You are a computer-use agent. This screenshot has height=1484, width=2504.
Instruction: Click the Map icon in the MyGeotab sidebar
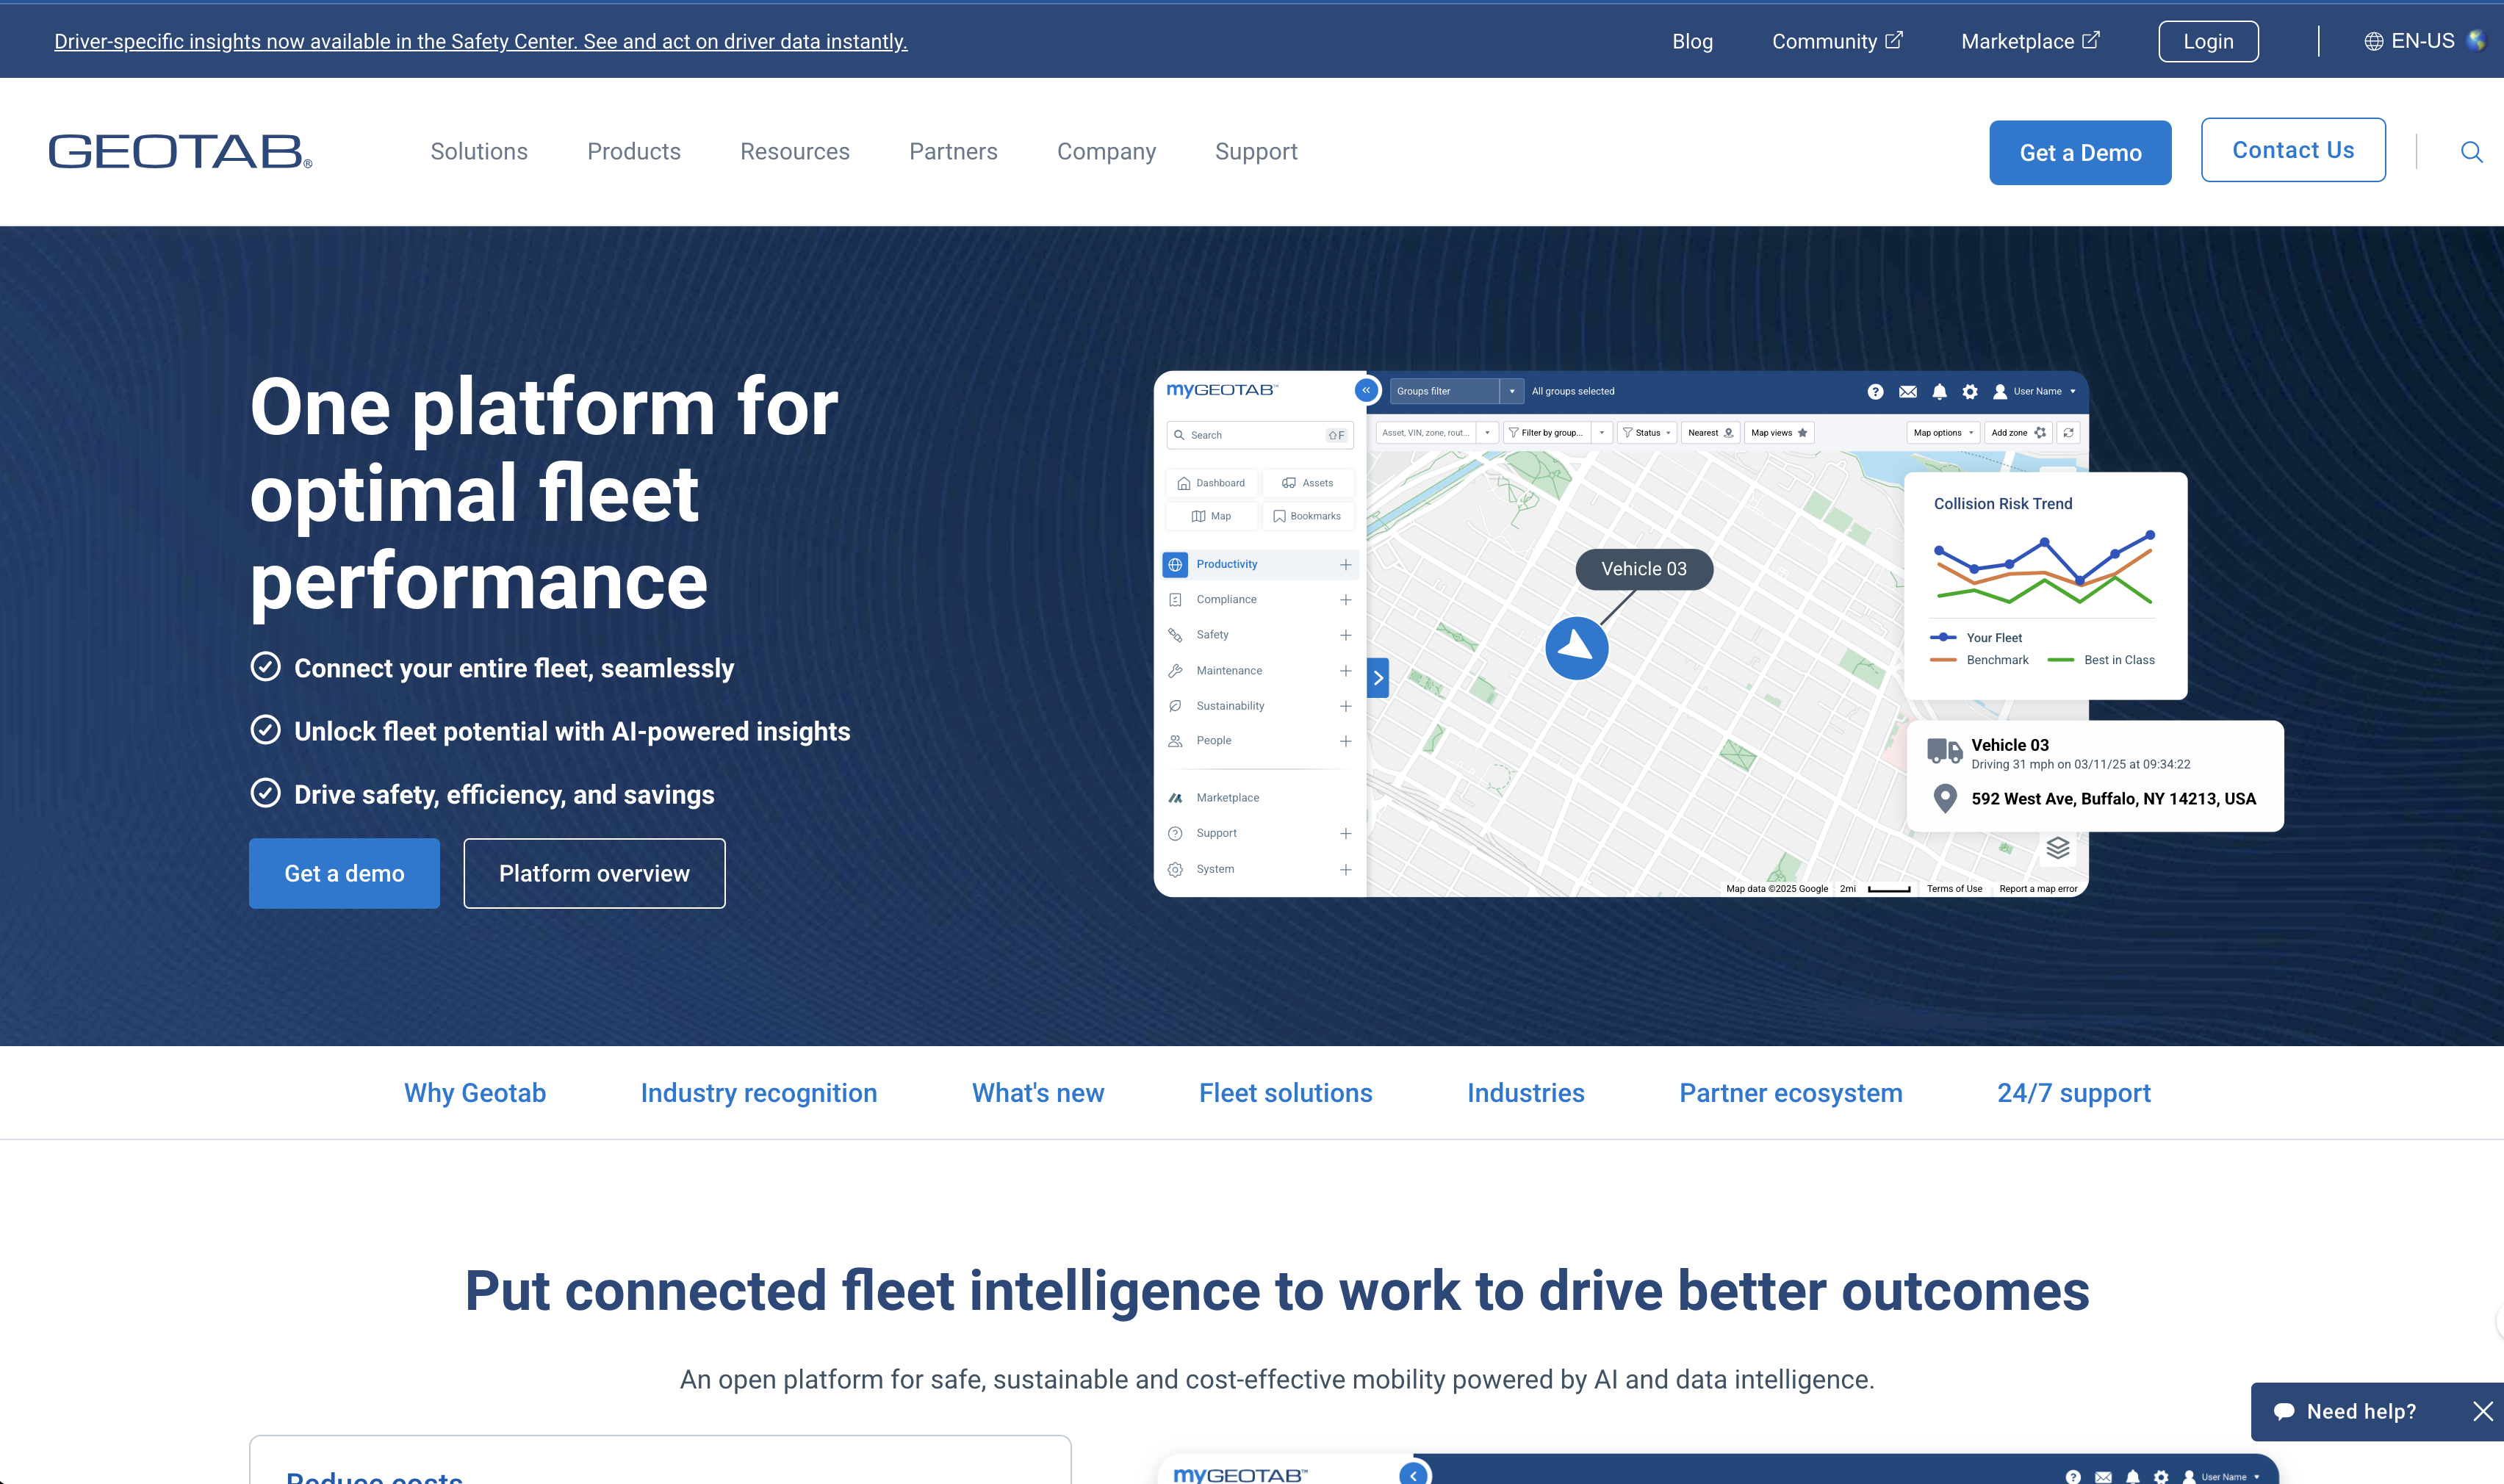pyautogui.click(x=1211, y=516)
